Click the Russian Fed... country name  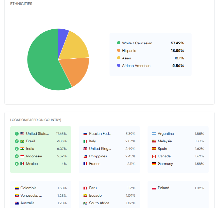click(x=100, y=134)
